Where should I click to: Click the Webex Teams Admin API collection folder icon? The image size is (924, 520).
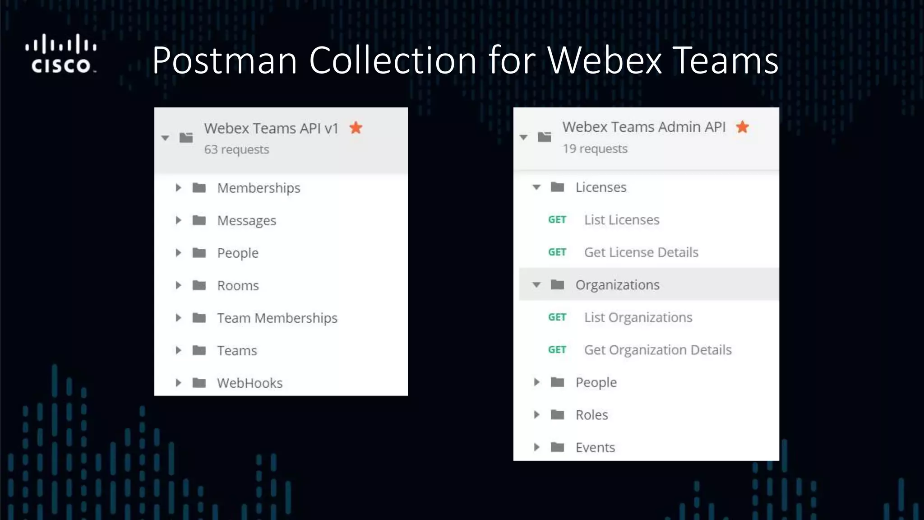click(x=545, y=136)
